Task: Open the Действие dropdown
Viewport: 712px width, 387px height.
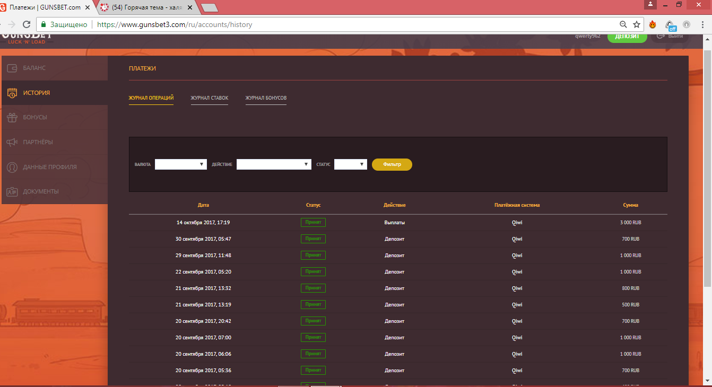Action: [x=274, y=164]
